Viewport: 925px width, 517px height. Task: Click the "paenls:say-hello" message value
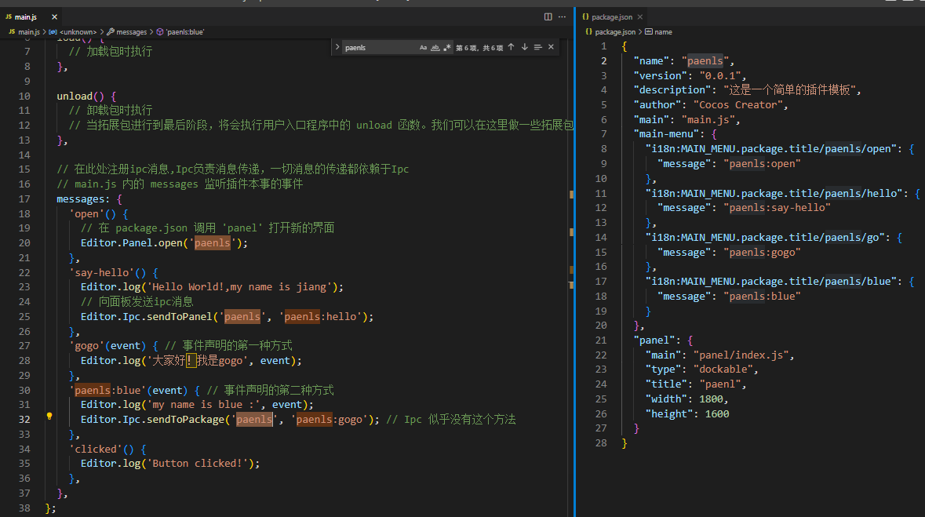(x=777, y=208)
